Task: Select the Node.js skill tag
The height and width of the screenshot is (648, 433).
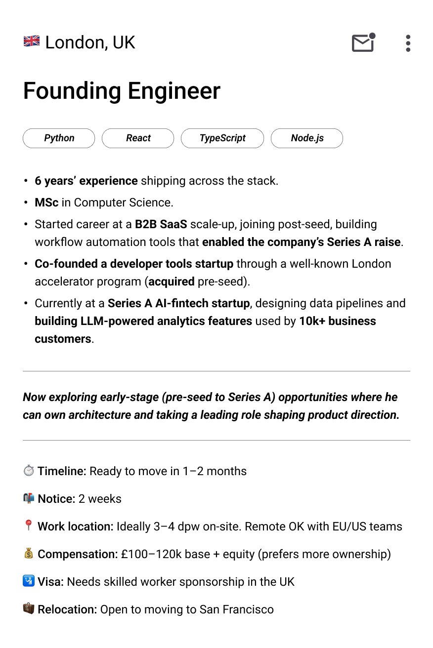Action: point(306,138)
